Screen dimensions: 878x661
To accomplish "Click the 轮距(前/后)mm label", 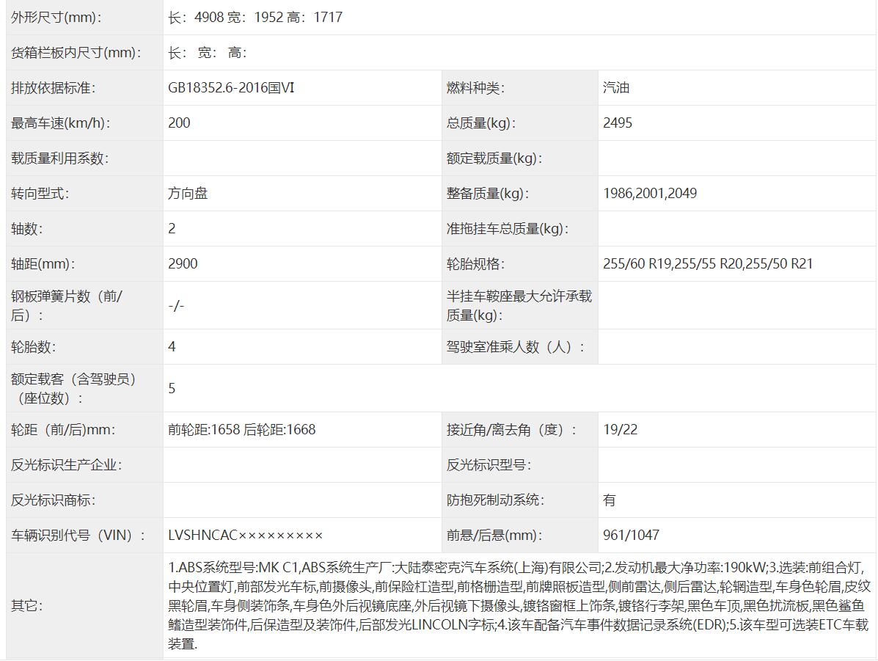I will tap(63, 430).
